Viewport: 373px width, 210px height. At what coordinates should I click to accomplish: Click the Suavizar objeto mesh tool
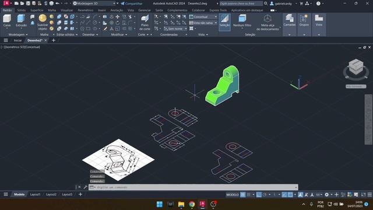(x=43, y=22)
